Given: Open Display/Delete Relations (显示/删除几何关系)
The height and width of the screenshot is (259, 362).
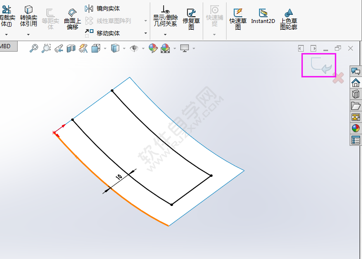Looking at the screenshot, I should 165,16.
